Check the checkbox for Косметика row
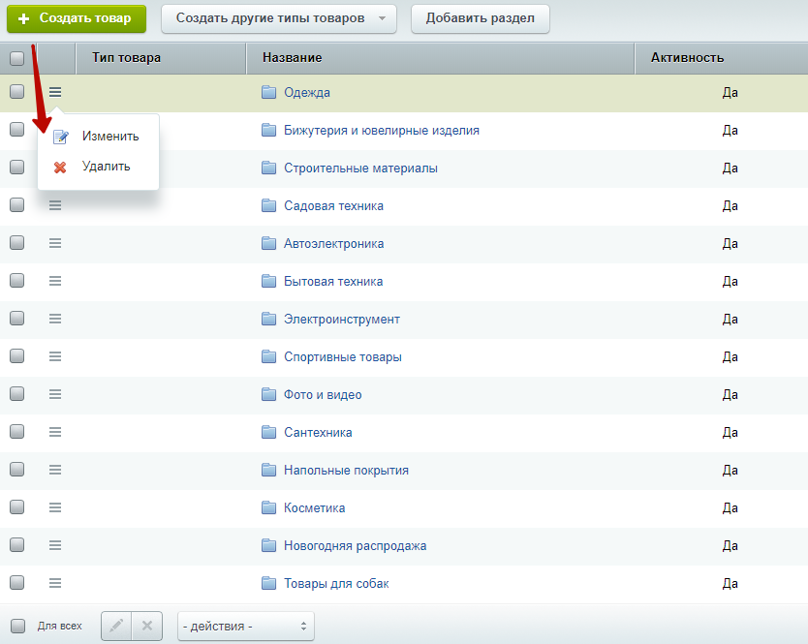Image resolution: width=808 pixels, height=644 pixels. pyautogui.click(x=17, y=506)
